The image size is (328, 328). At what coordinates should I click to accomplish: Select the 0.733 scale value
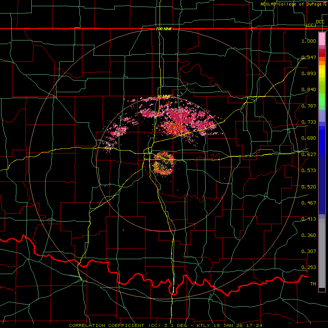coord(309,122)
